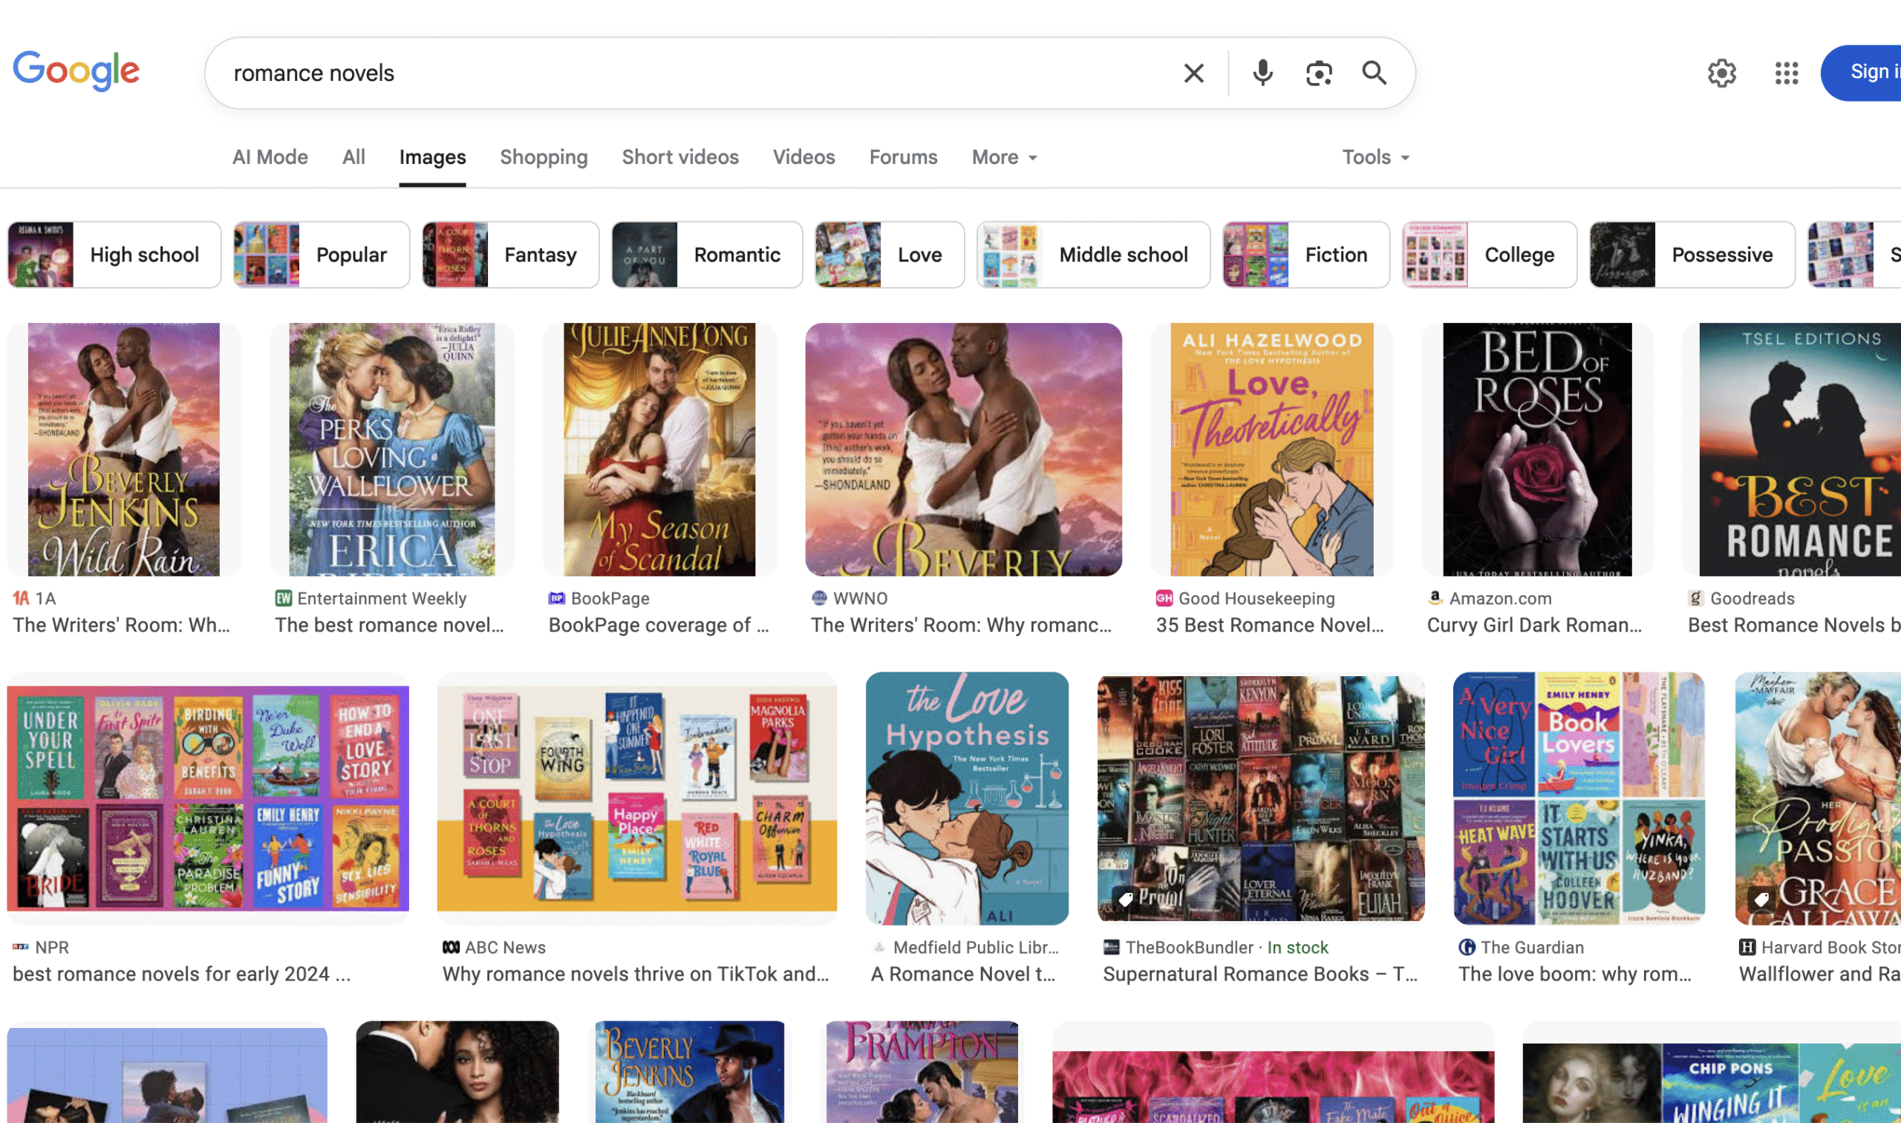Screen dimensions: 1901x1123
Task: Open 'The love boom: why rom...' link
Action: click(x=1576, y=974)
